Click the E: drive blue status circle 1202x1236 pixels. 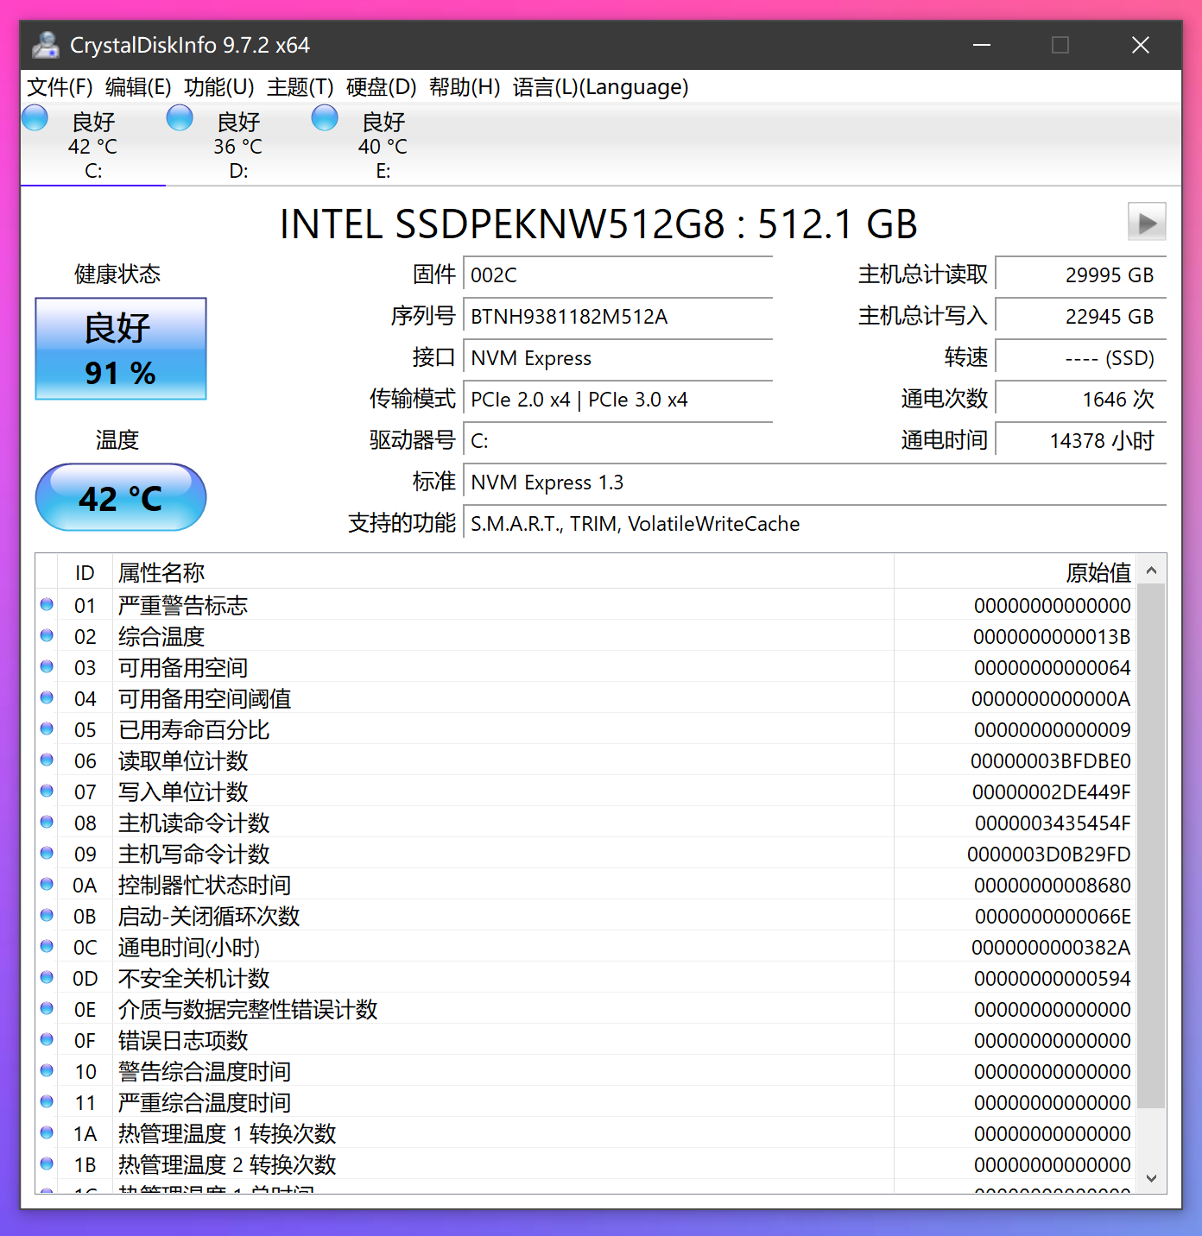coord(325,117)
